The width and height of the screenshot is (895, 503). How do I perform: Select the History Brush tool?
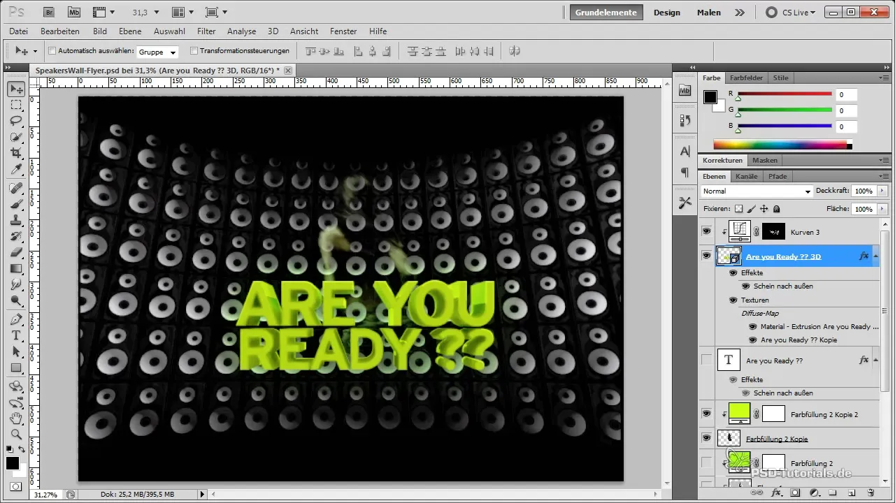pos(16,236)
